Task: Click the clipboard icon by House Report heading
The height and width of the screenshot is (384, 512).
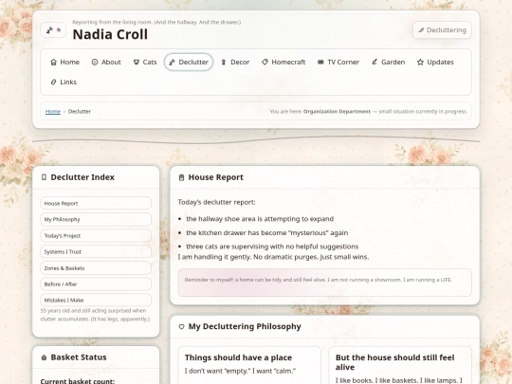Action: click(x=181, y=177)
